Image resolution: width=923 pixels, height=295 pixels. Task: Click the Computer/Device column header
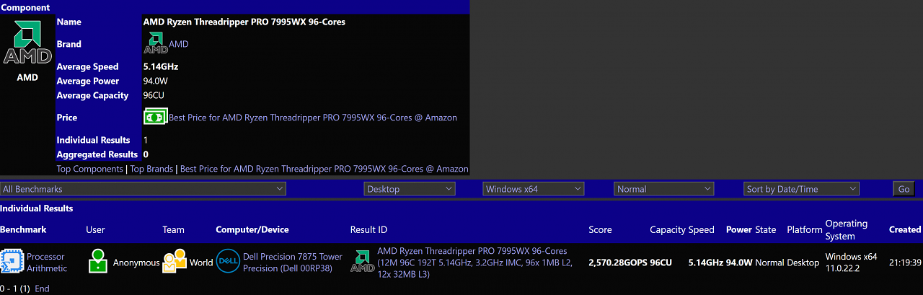coord(252,230)
